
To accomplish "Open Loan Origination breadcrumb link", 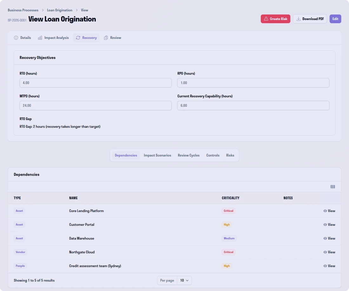I will click(60, 10).
